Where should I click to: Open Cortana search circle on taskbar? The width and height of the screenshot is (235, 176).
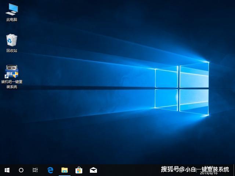coord(21,170)
